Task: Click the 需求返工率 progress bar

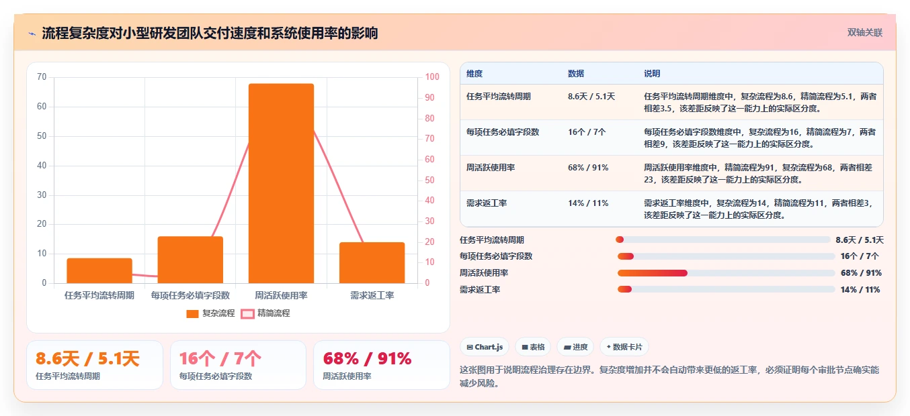Action: 727,289
